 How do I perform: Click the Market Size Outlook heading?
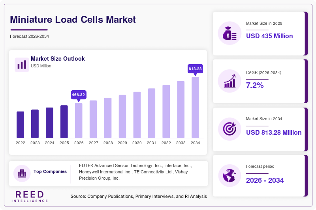[x=58, y=59]
